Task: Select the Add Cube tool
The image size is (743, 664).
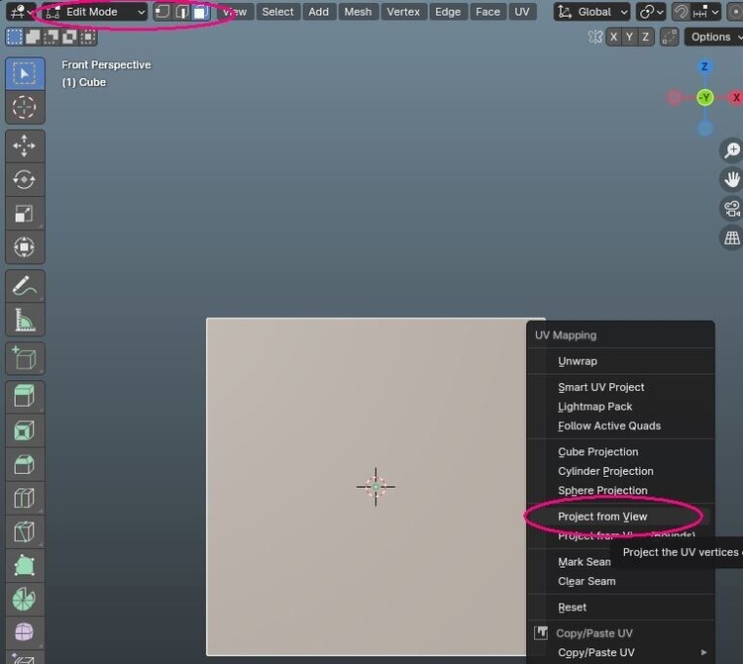Action: pos(25,359)
